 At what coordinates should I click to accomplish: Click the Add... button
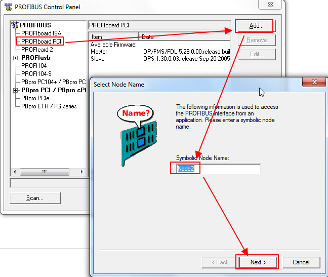pyautogui.click(x=256, y=26)
